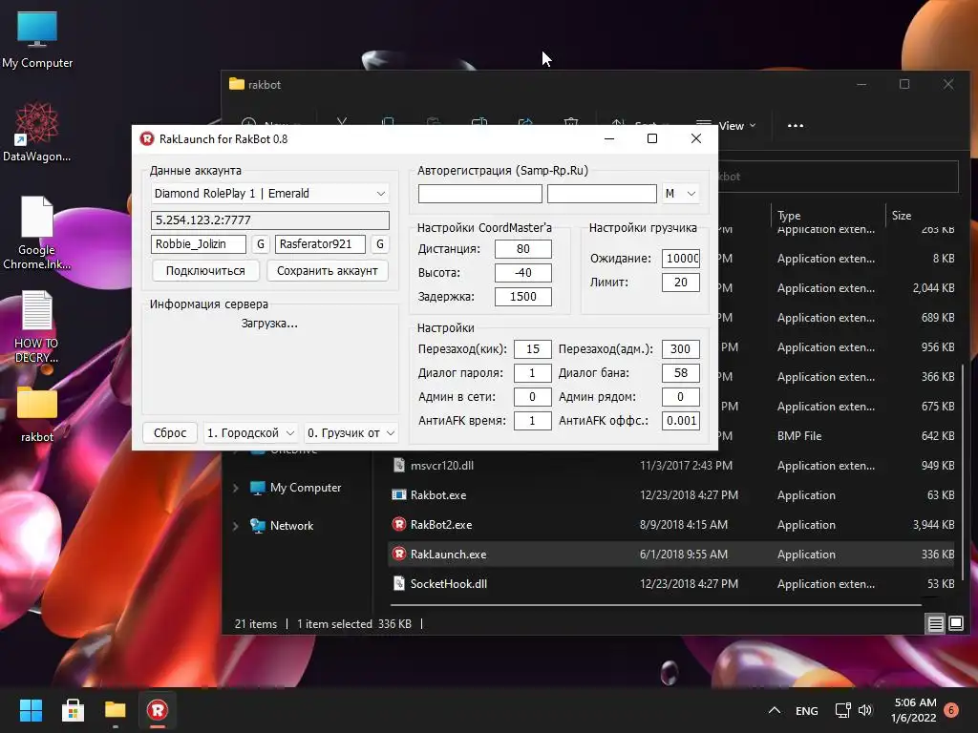
Task: Open Microsoft Store from taskbar
Action: coord(73,710)
